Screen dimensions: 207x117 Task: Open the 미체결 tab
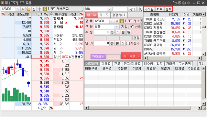pos(106,64)
